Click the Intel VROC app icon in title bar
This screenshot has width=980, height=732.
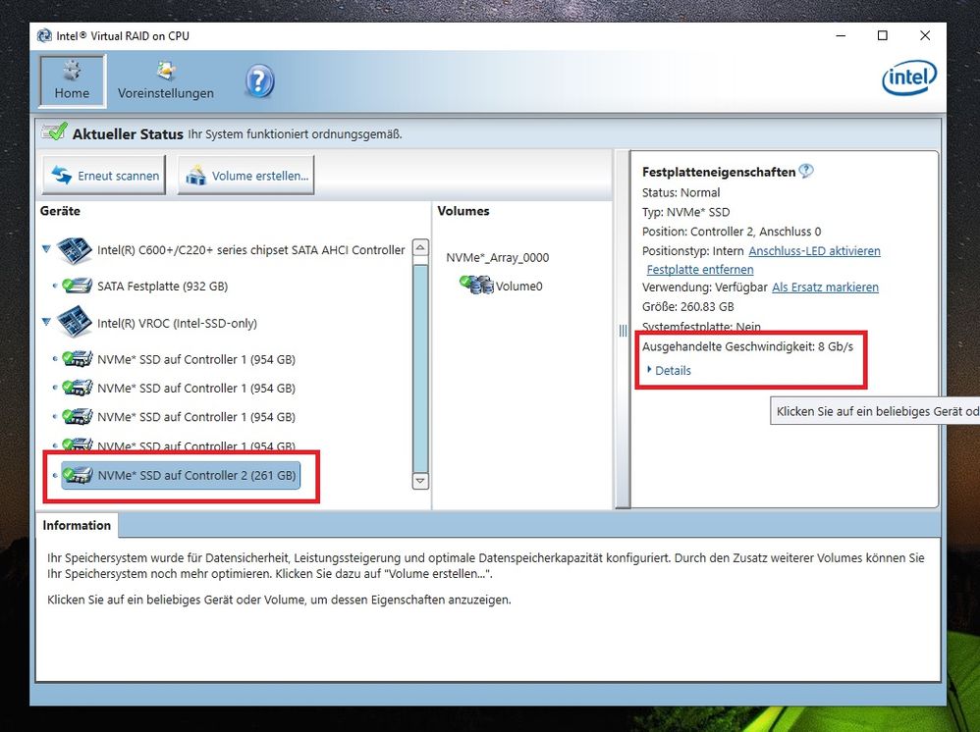click(44, 35)
